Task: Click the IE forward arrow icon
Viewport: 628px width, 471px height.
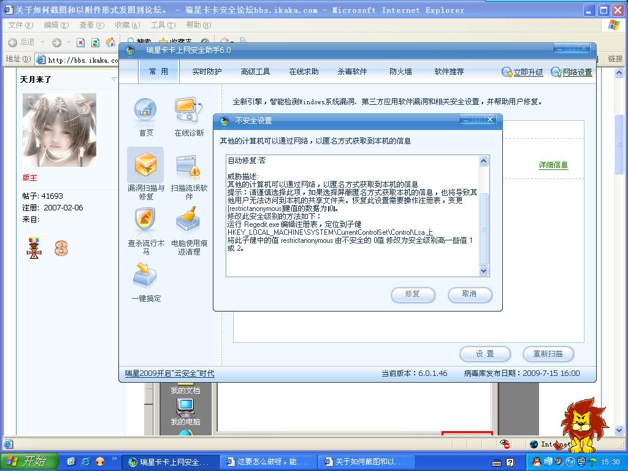Action: pos(57,42)
